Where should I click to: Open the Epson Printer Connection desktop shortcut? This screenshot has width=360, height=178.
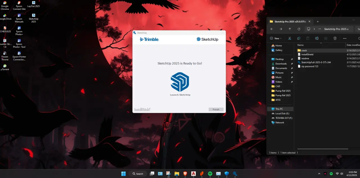[x=19, y=56]
